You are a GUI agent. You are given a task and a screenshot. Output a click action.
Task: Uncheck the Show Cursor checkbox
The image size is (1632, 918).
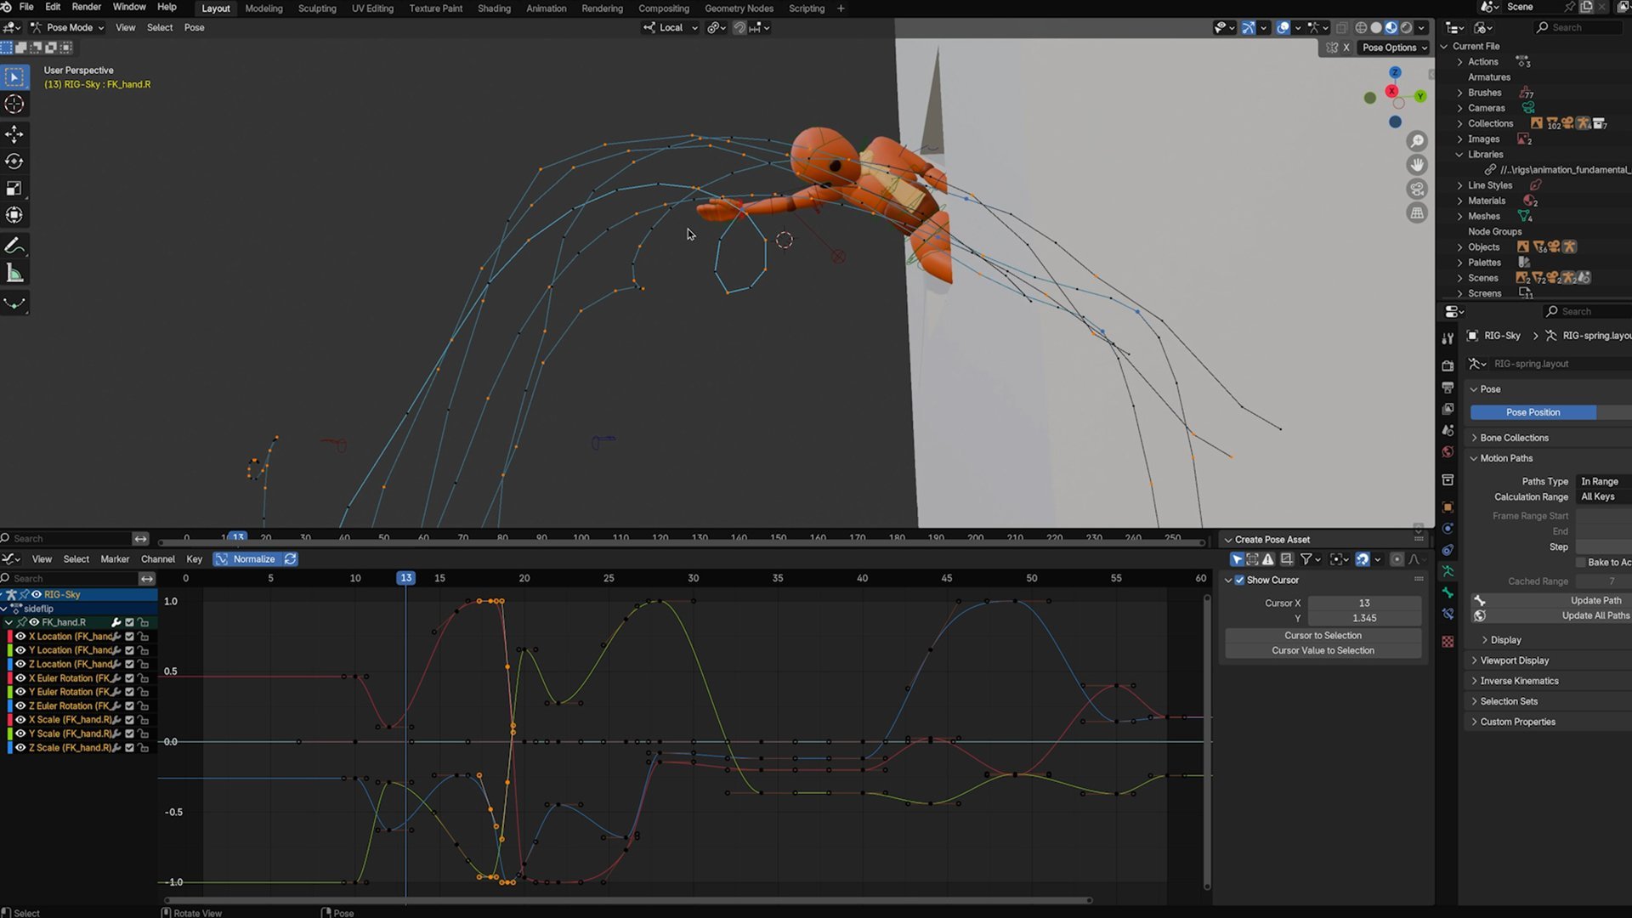tap(1239, 580)
